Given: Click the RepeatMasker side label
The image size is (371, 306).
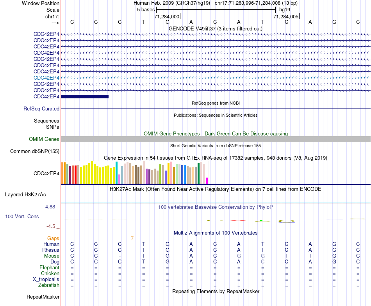Looking at the screenshot, I should pos(43,297).
